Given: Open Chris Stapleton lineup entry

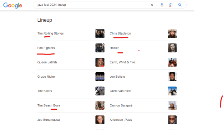Looking at the screenshot, I should [x=144, y=33].
